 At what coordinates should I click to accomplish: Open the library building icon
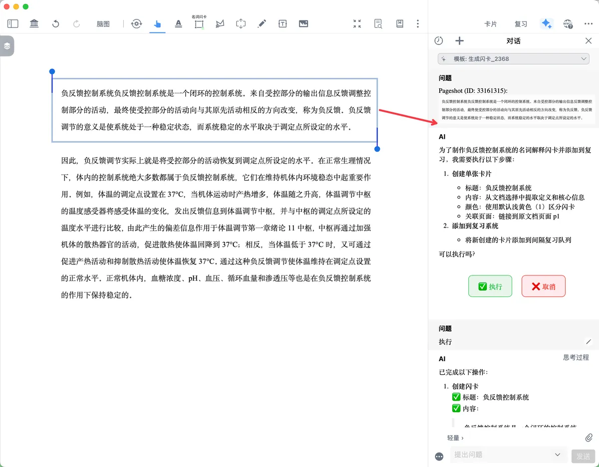click(34, 23)
